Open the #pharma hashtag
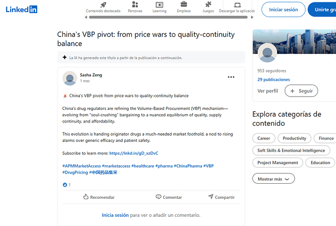 [164, 166]
